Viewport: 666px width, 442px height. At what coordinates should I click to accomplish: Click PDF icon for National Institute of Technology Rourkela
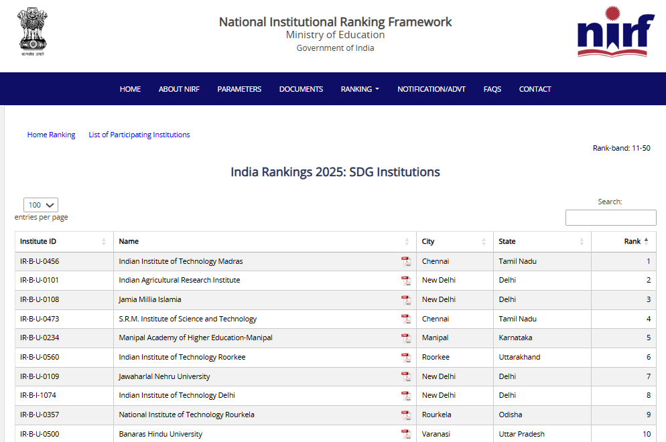[405, 415]
